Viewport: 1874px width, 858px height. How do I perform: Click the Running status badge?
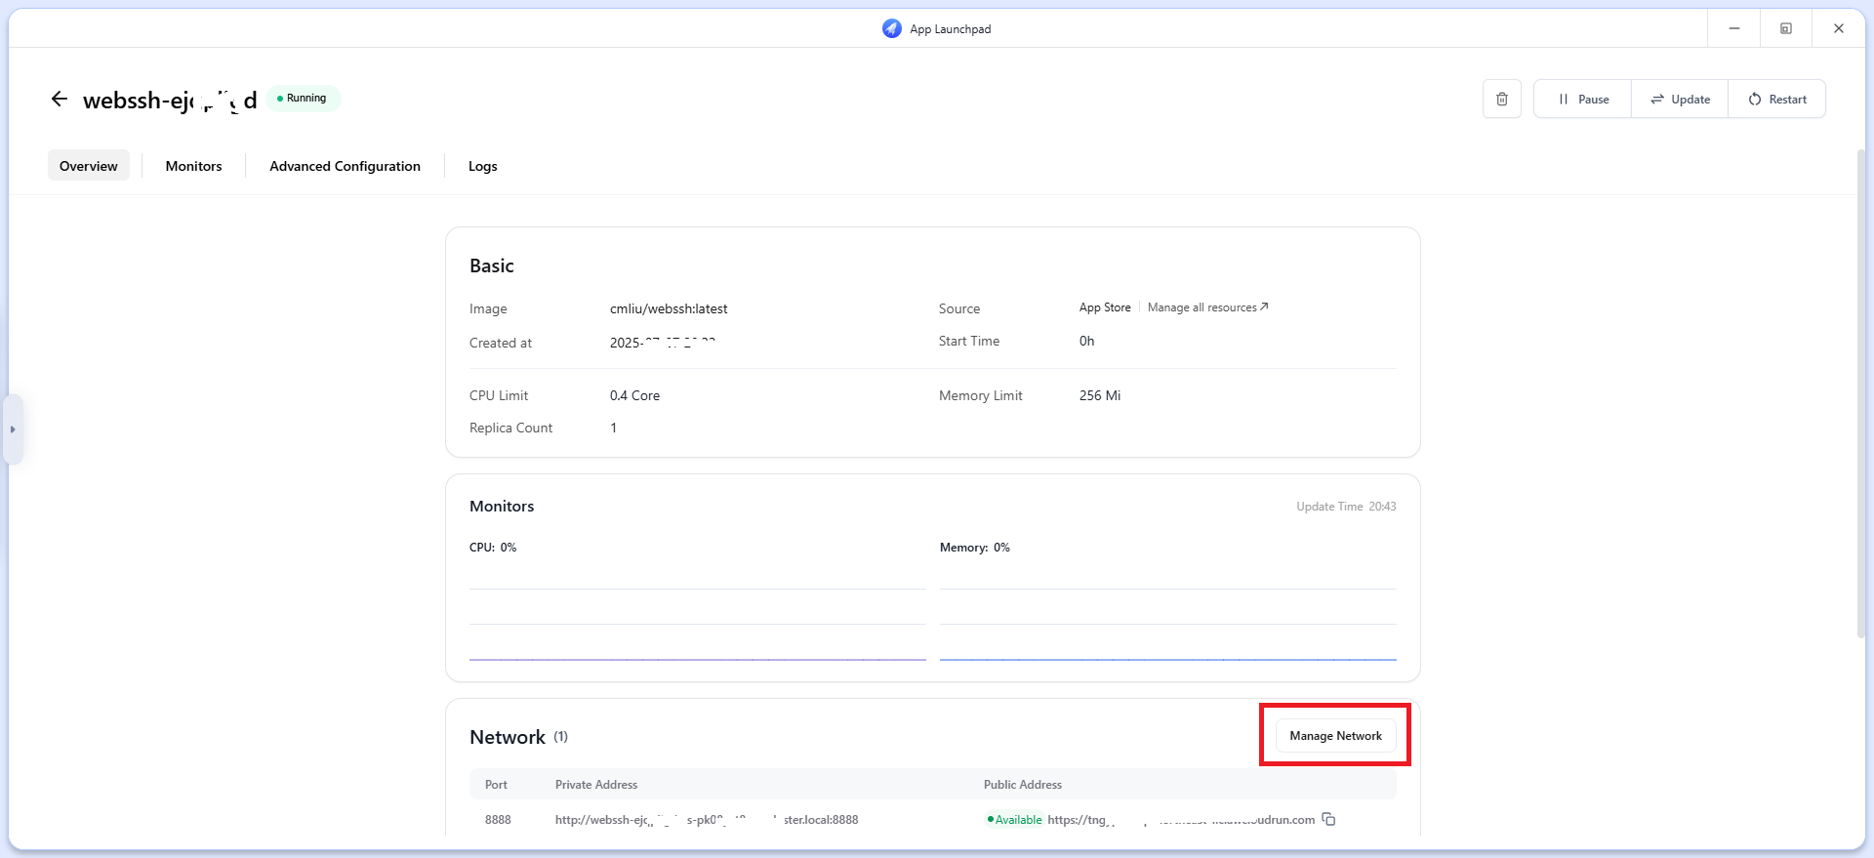click(303, 99)
